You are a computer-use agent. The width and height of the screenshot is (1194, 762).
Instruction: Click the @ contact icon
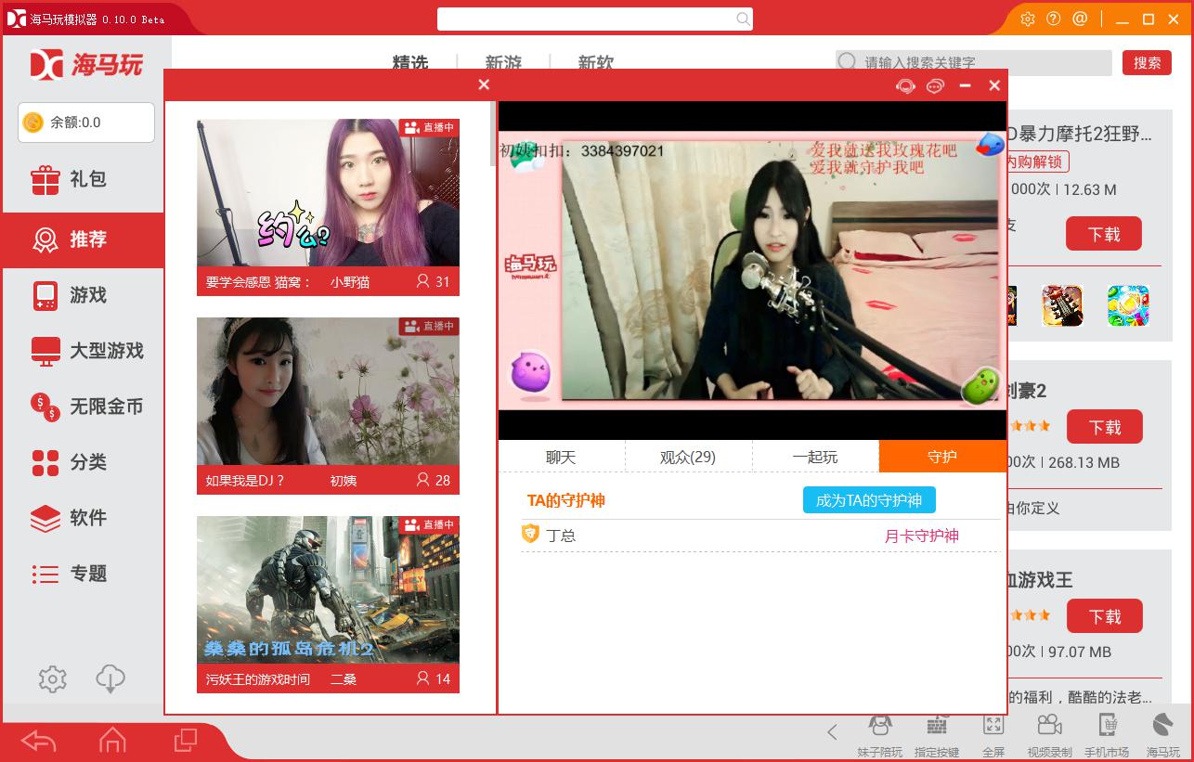(1080, 19)
